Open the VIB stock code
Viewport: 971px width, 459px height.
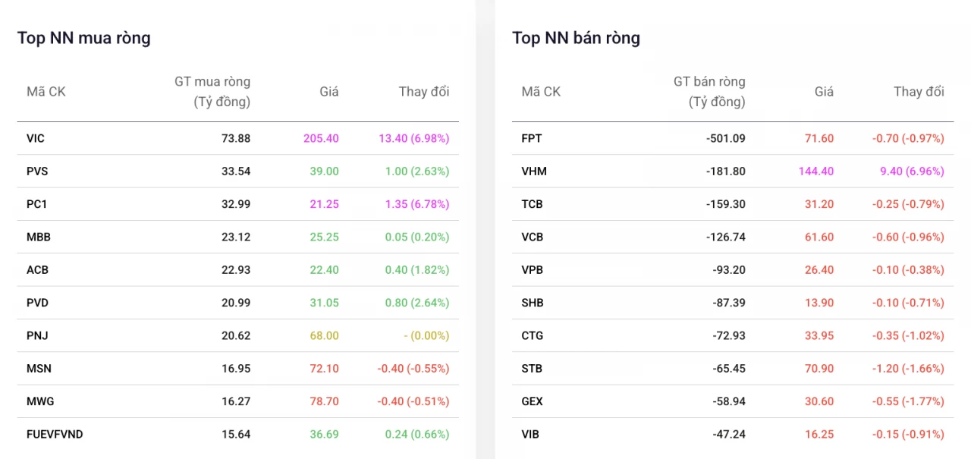coord(530,434)
